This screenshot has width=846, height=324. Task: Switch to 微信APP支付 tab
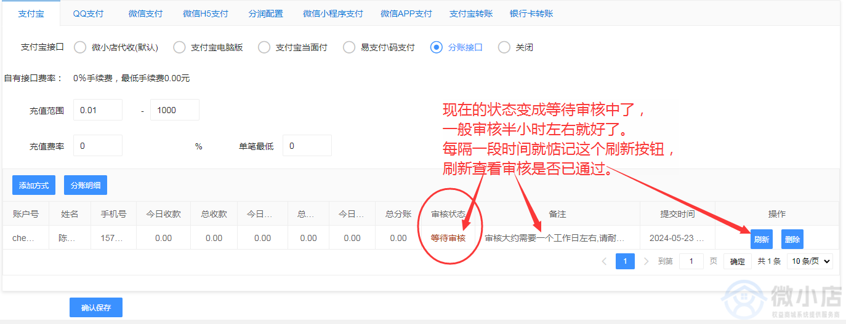point(406,14)
